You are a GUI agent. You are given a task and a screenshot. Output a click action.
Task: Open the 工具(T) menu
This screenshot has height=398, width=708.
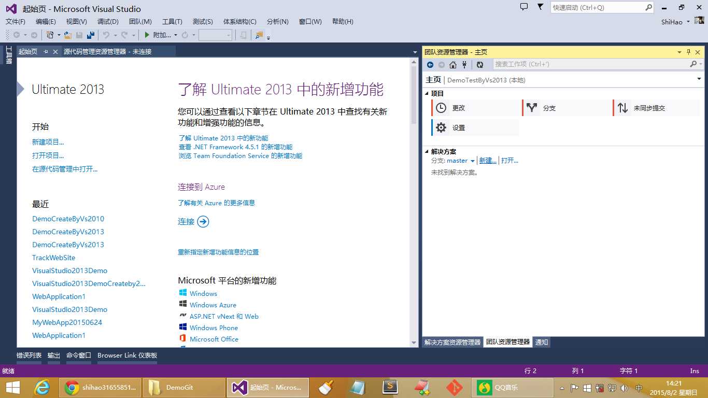172,22
